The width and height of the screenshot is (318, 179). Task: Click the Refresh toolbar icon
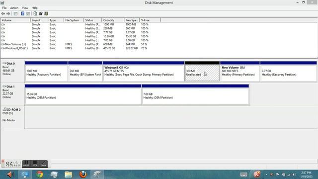[x=35, y=14]
